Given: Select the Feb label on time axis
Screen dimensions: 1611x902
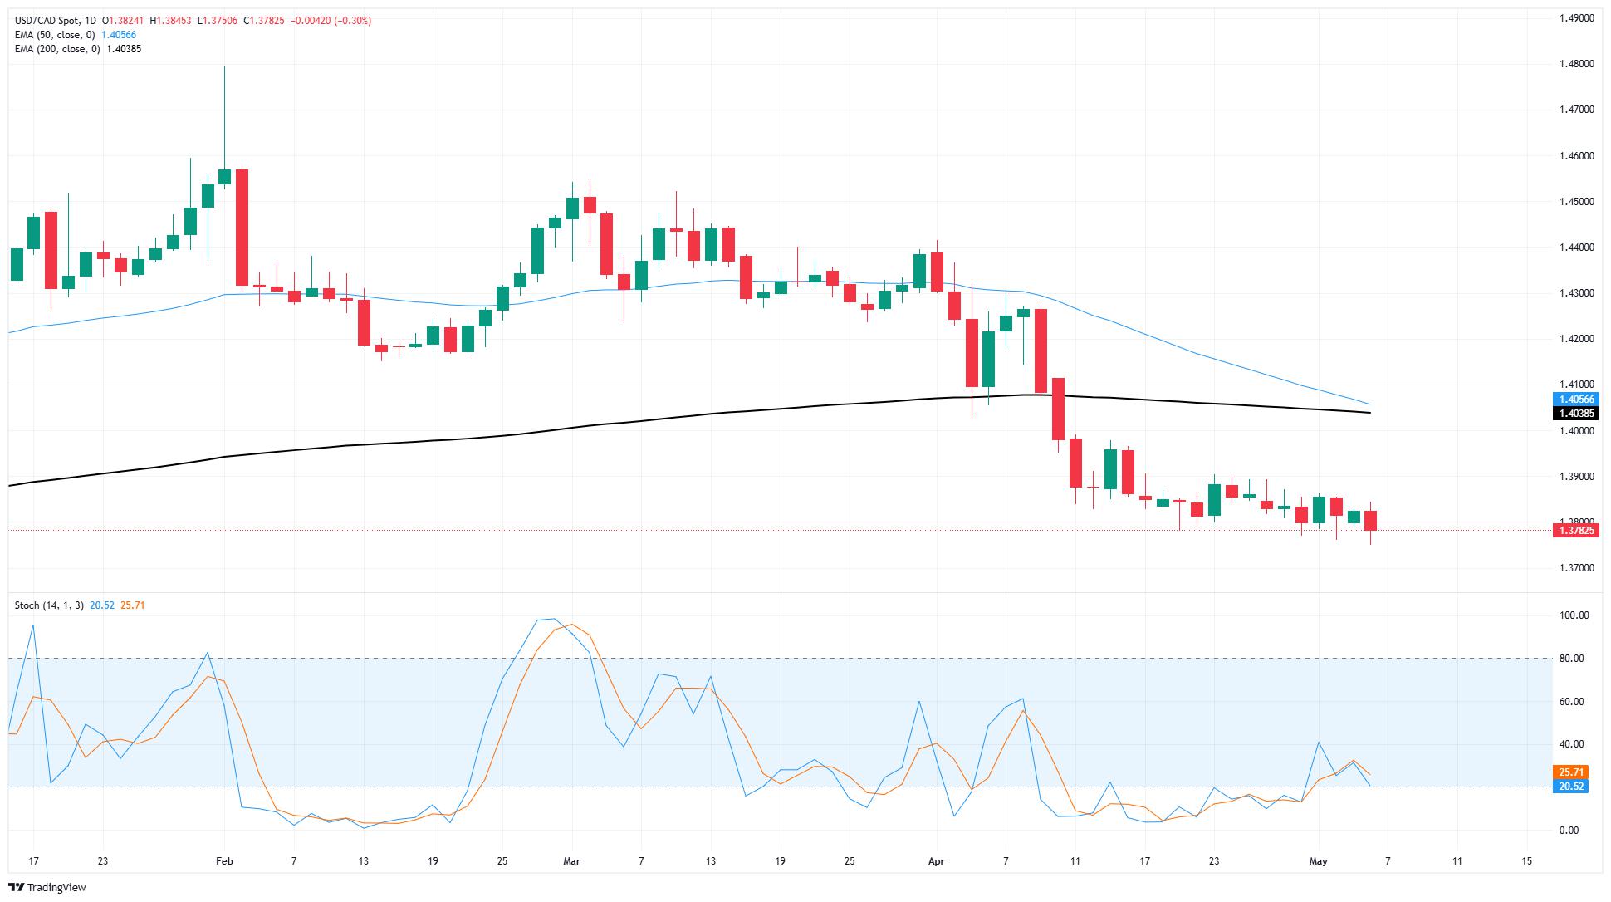Looking at the screenshot, I should click(224, 861).
